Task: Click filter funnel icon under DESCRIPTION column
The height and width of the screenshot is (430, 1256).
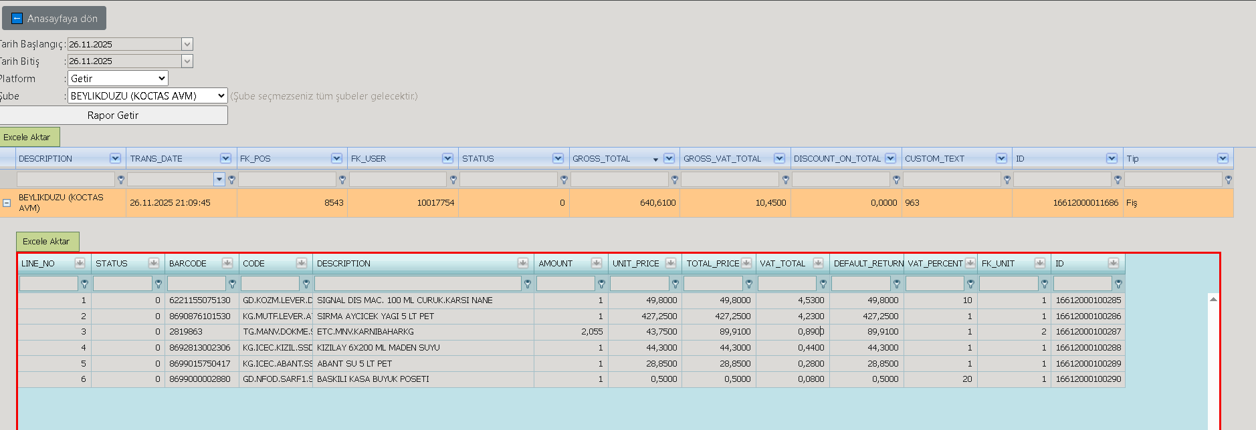Action: tap(121, 180)
